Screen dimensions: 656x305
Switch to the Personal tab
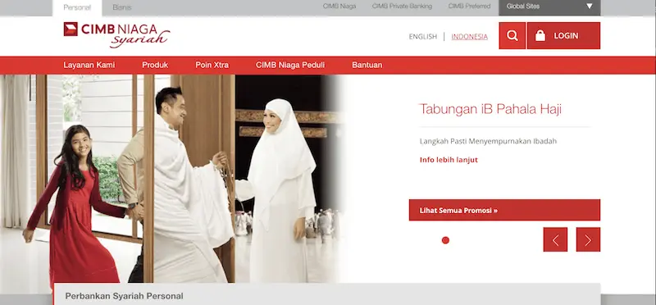point(77,7)
